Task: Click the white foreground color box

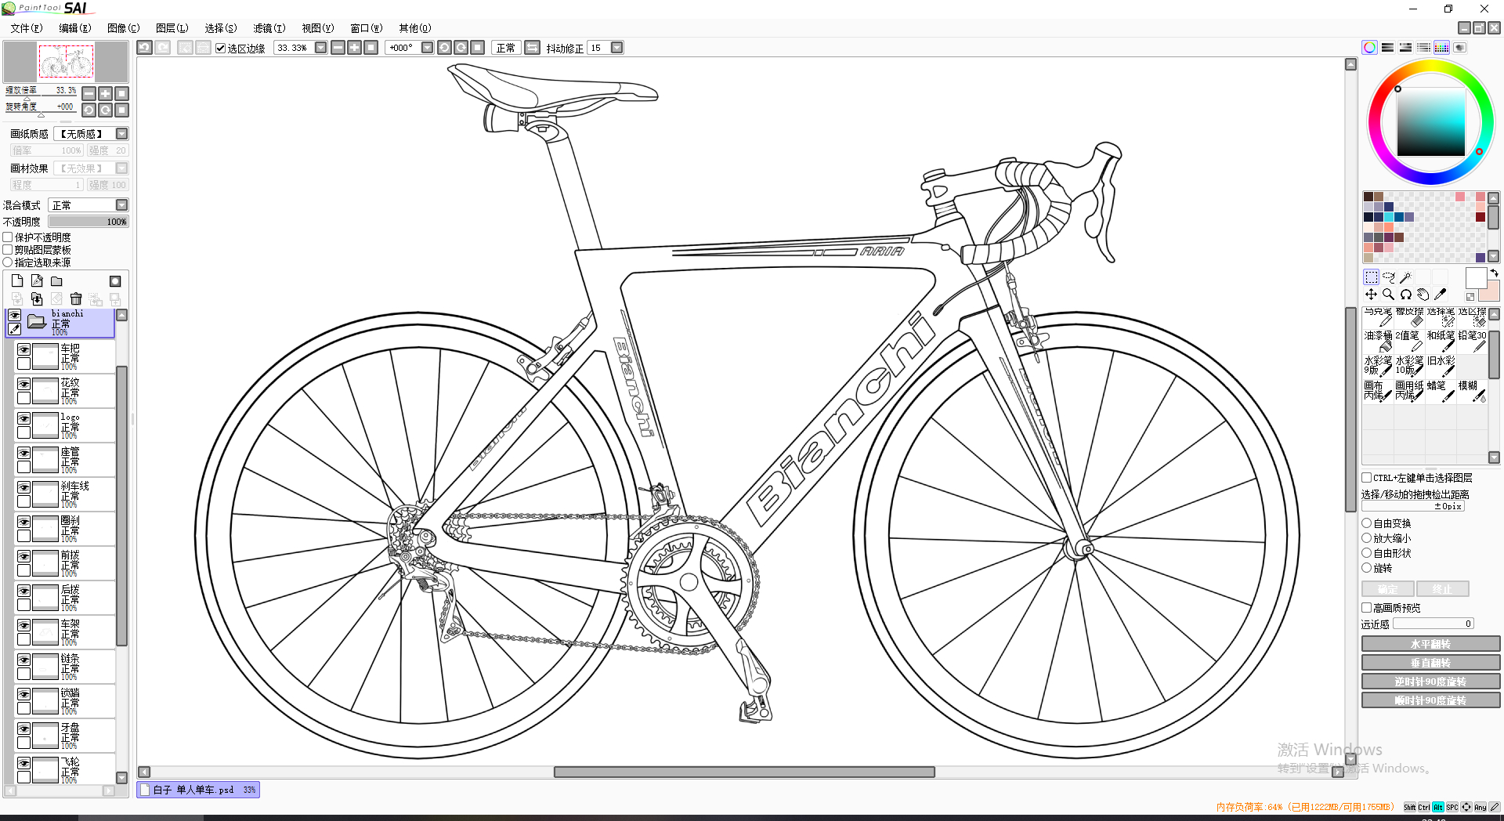Action: click(x=1476, y=277)
